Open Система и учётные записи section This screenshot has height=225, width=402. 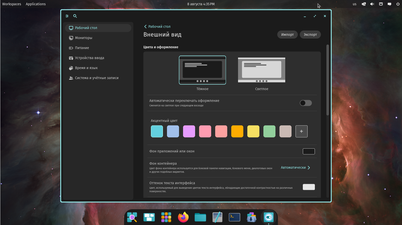pos(98,78)
